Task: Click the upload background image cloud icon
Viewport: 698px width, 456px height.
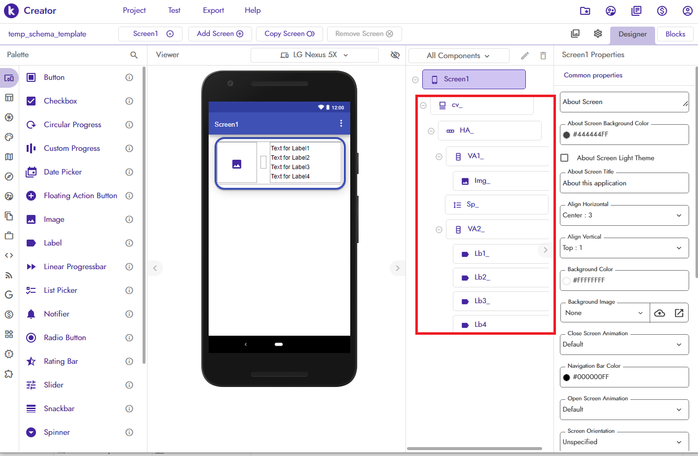Action: (660, 313)
